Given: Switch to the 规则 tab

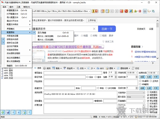Looking at the screenshot, I should pyautogui.click(x=47, y=68).
